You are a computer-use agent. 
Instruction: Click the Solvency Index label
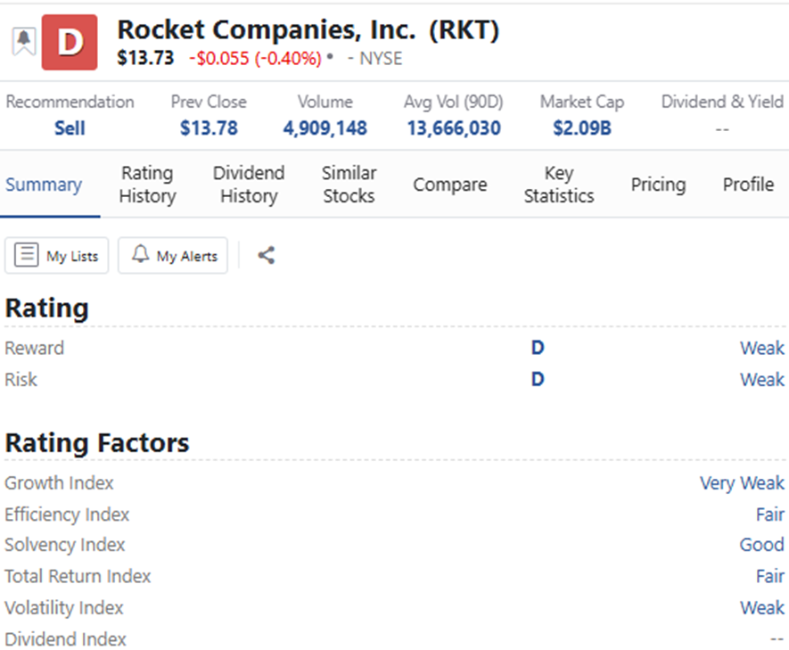click(65, 545)
